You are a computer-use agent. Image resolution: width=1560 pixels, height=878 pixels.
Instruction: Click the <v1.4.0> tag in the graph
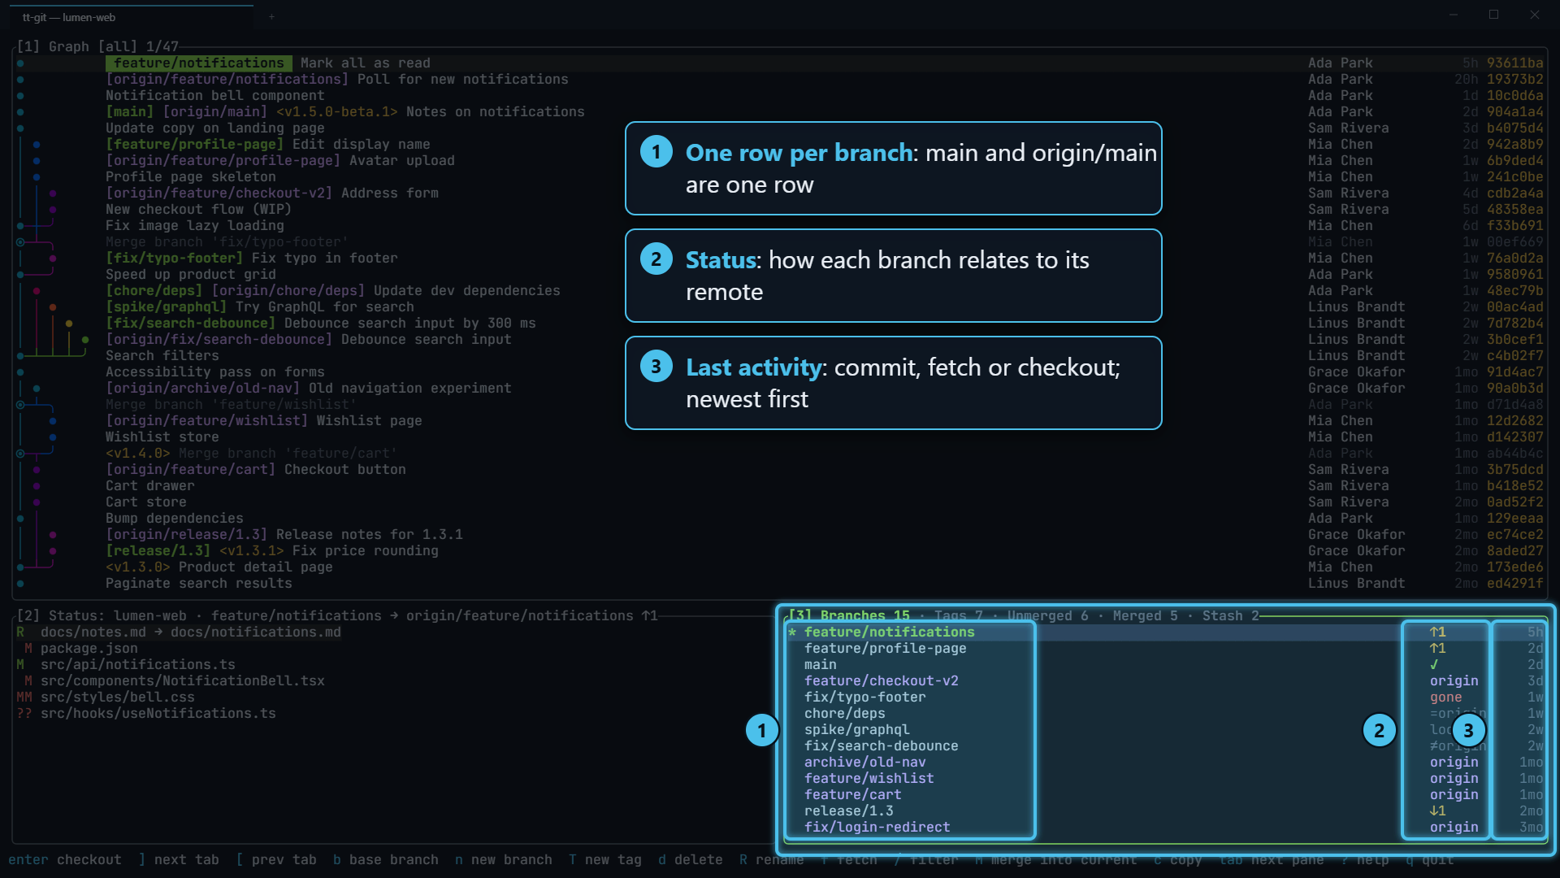pos(138,453)
